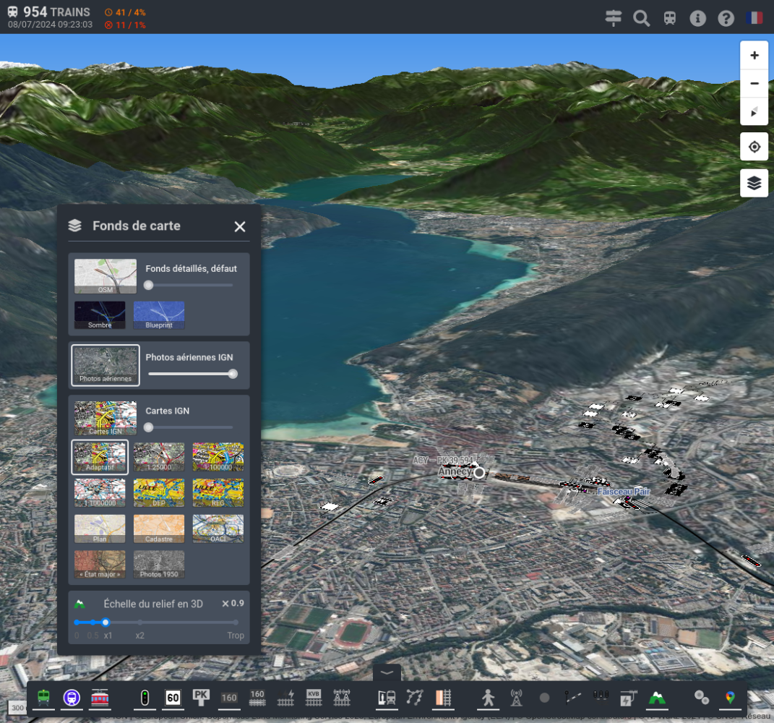Select the Sombre dark base map
The width and height of the screenshot is (774, 723).
[x=100, y=315]
